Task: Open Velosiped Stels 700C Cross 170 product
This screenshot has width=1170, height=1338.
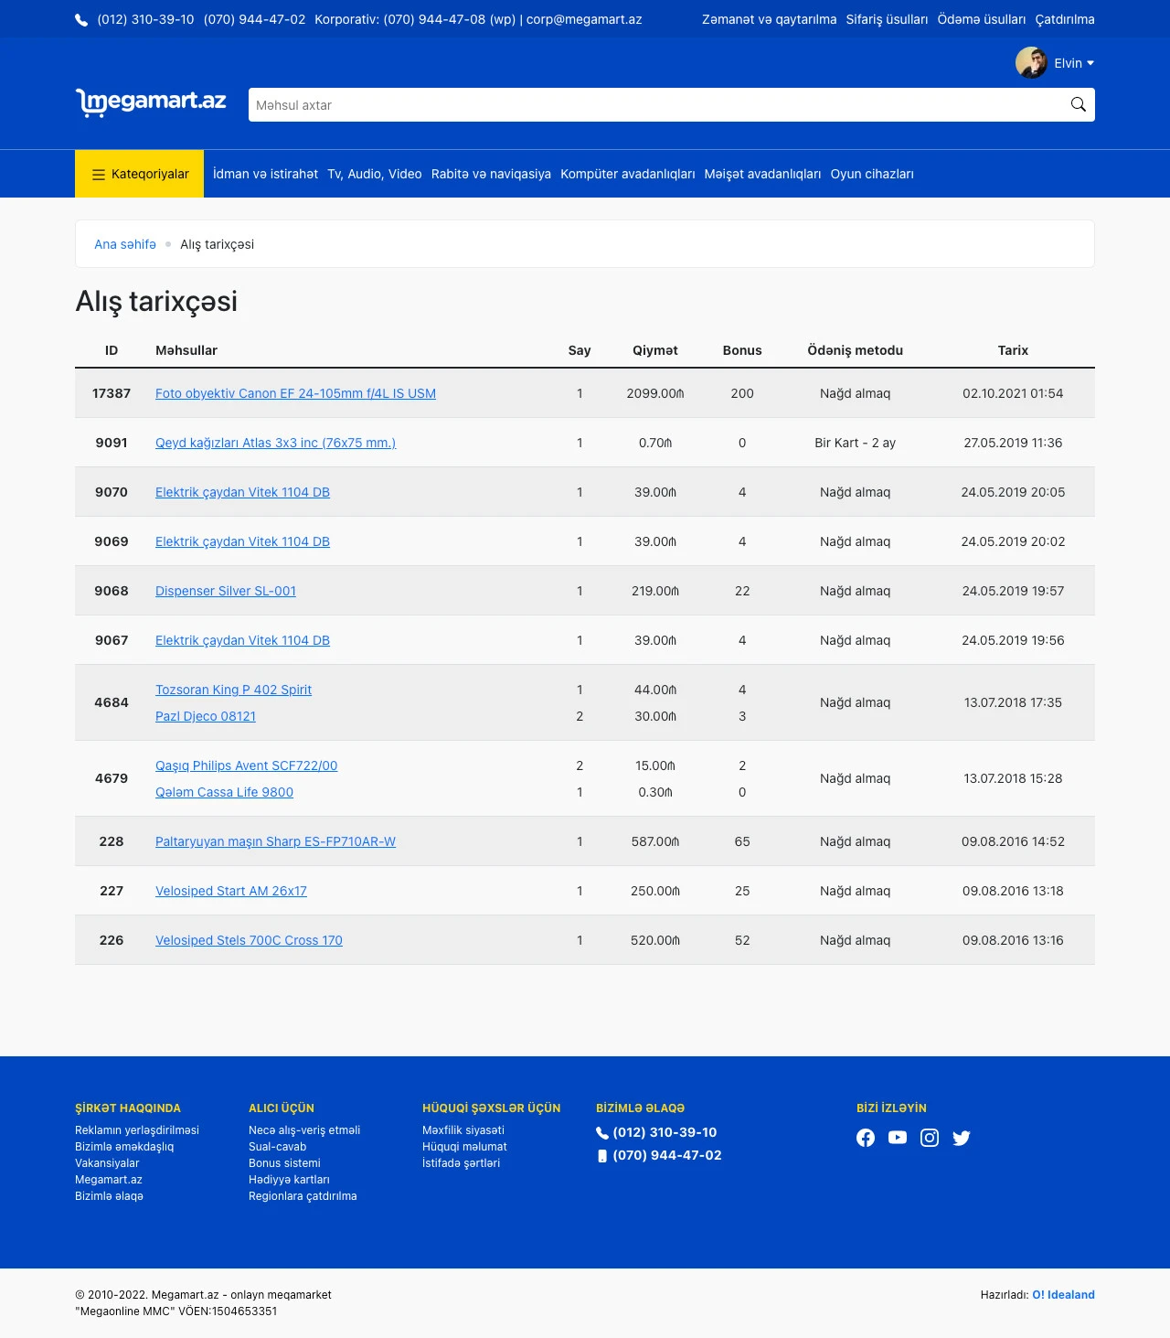Action: click(249, 940)
